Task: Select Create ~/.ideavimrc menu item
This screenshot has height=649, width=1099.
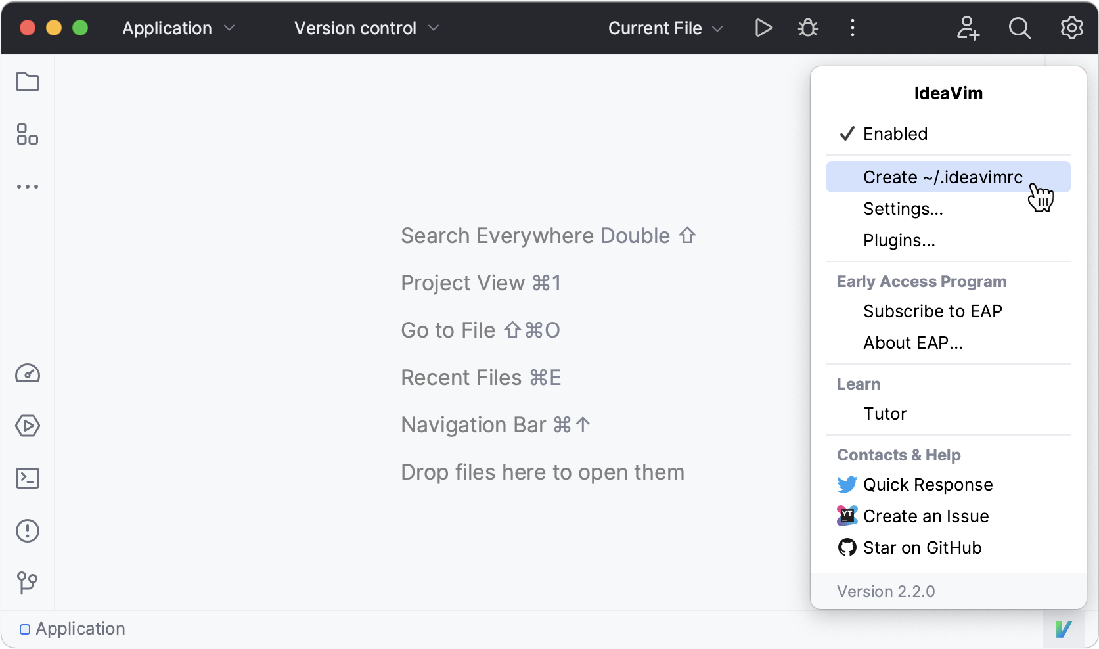Action: 949,177
